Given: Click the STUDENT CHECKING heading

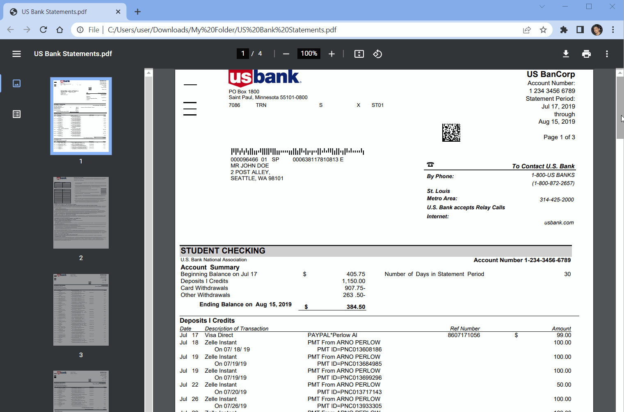Looking at the screenshot, I should click(223, 251).
